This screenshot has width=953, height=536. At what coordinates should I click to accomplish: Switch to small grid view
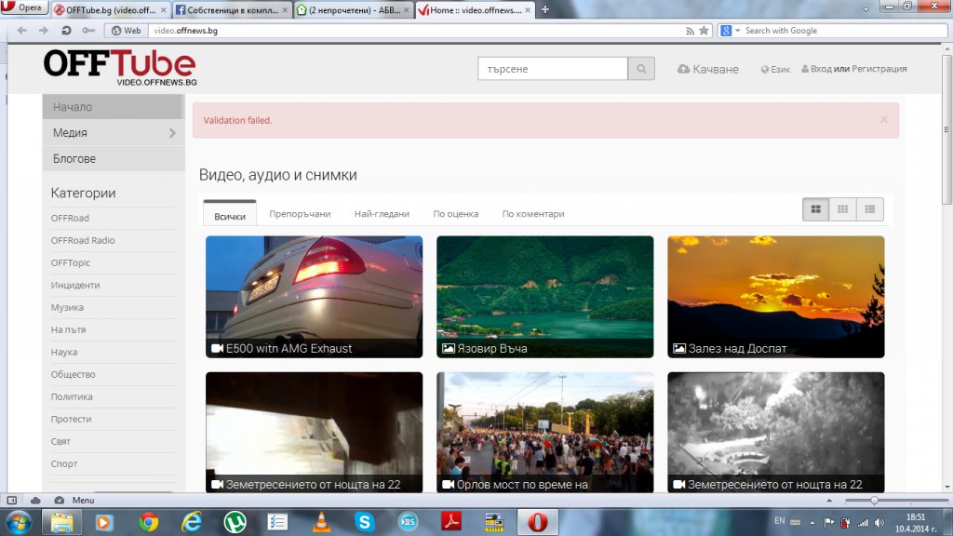click(x=842, y=209)
